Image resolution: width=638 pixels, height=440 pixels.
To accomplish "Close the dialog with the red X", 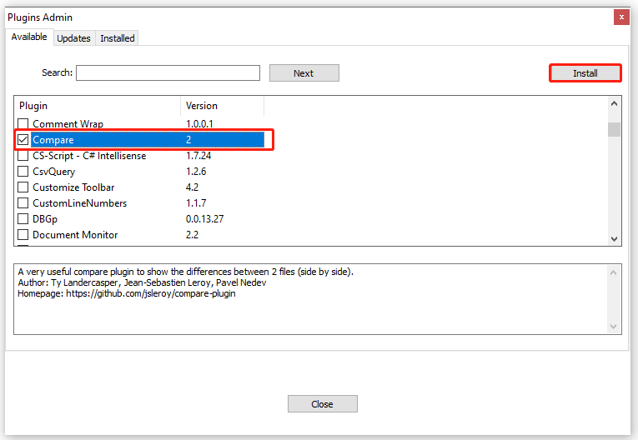I will [621, 17].
